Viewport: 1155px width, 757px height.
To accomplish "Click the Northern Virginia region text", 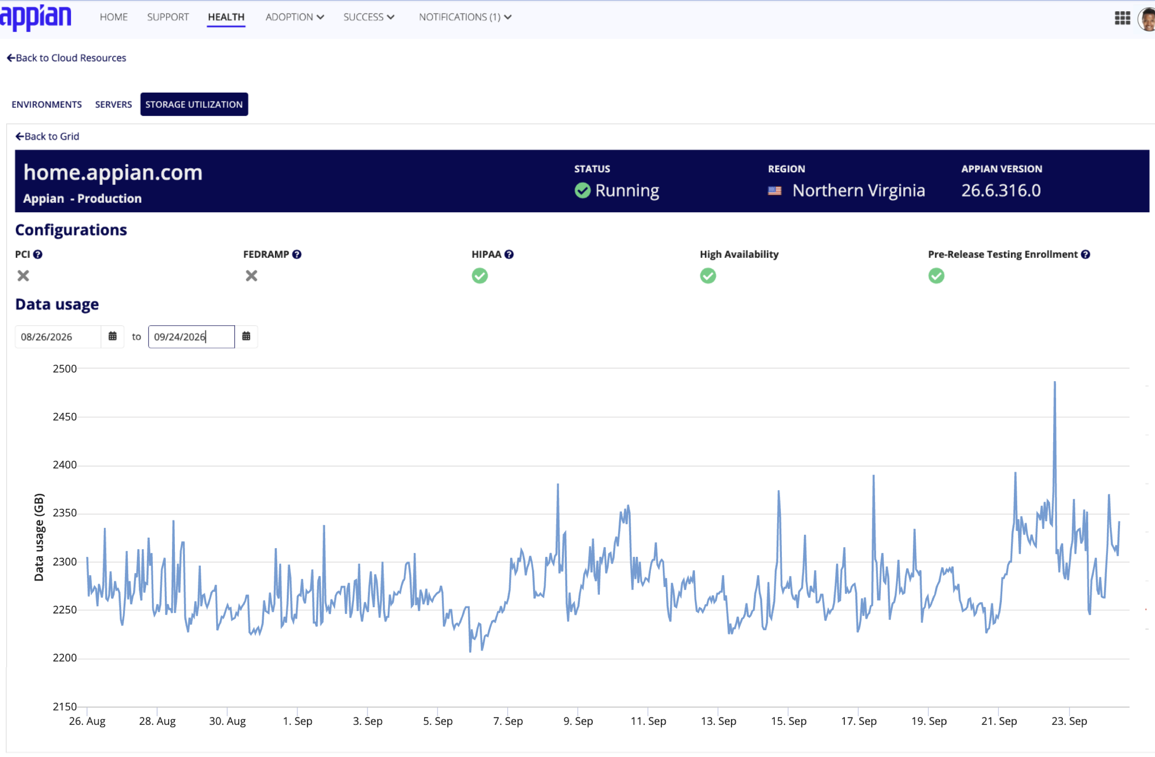I will (x=859, y=191).
